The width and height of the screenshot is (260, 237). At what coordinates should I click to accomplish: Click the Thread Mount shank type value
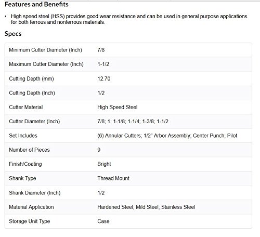pos(113,178)
